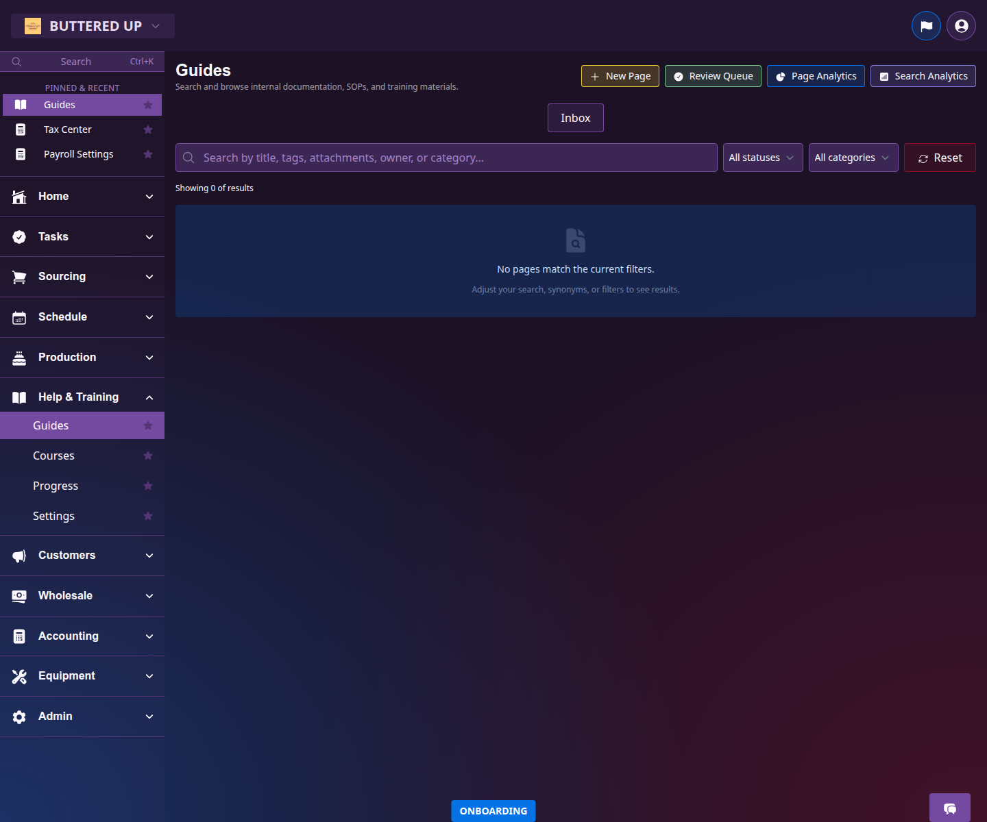Click the Customers megaphone icon

pyautogui.click(x=19, y=555)
